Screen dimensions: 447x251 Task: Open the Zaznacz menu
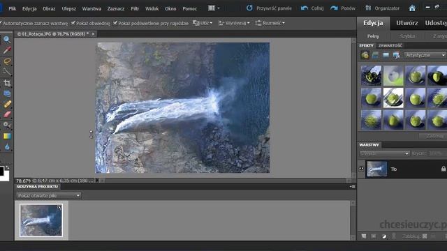coord(116,8)
